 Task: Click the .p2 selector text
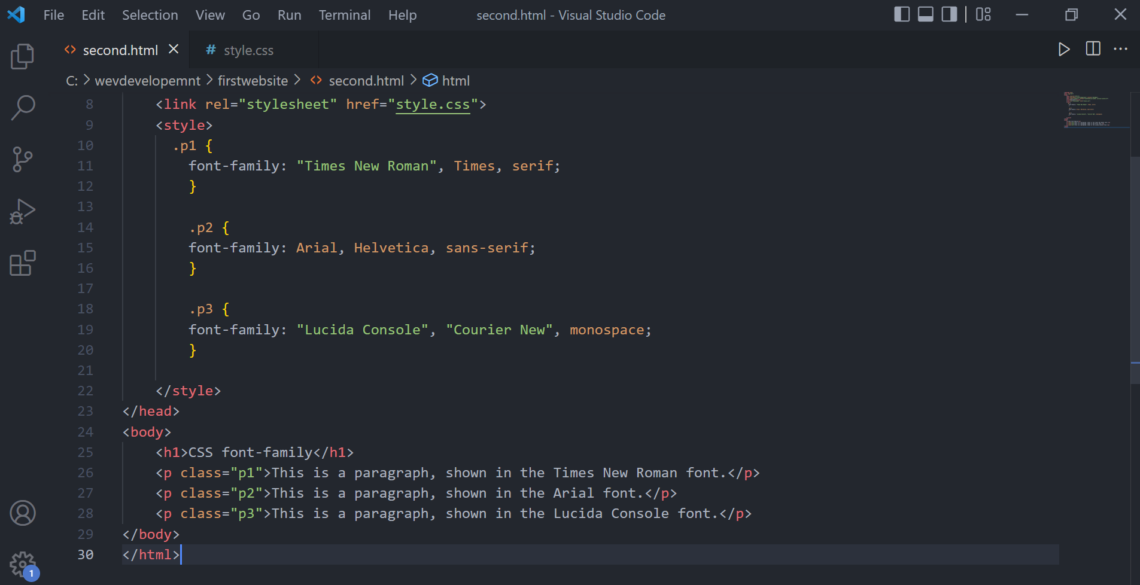click(x=201, y=227)
